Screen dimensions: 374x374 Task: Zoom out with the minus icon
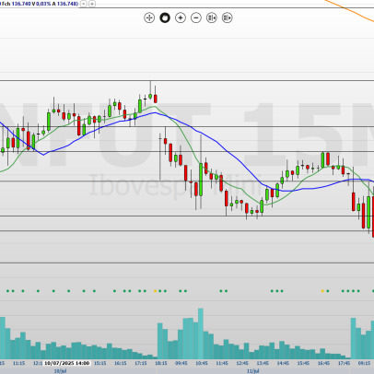(196, 18)
